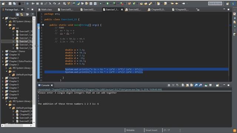Click Remove Launch in the Console toolbar
The height and width of the screenshot is (133, 237).
173,85
